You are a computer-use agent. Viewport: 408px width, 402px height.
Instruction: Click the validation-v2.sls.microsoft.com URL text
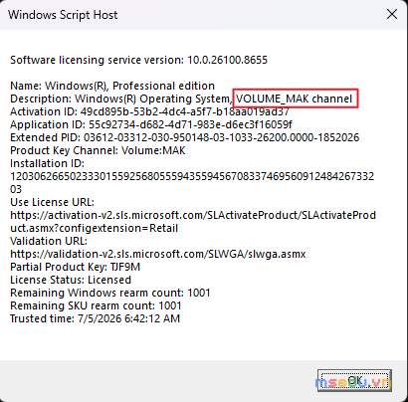pyautogui.click(x=158, y=254)
